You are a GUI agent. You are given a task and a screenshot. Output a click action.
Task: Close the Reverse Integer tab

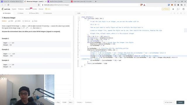[x=46, y=1]
